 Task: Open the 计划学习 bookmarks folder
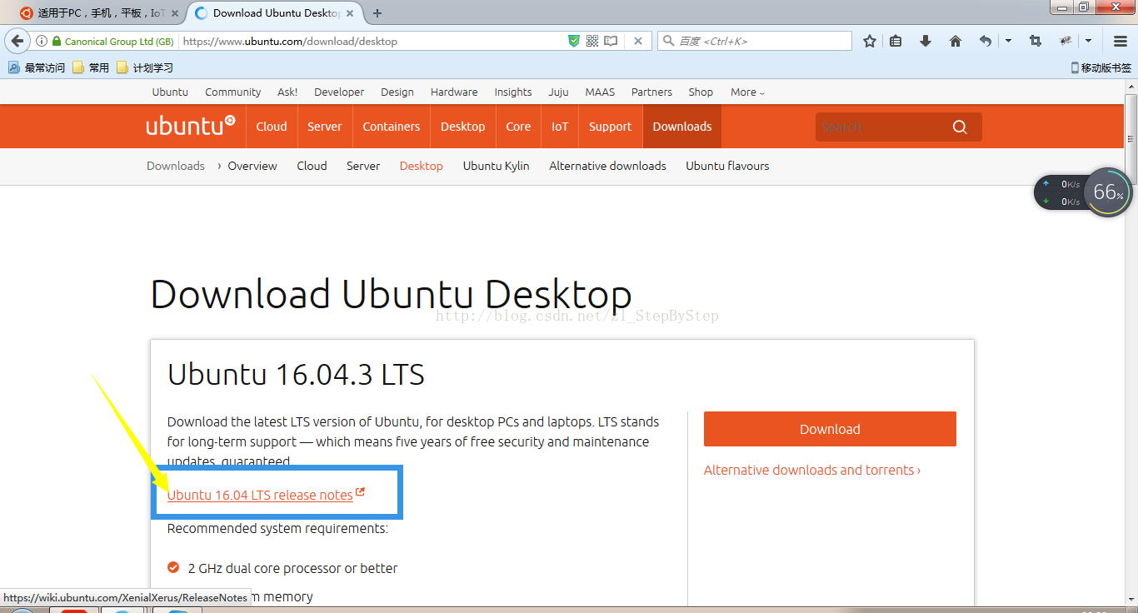coord(145,67)
